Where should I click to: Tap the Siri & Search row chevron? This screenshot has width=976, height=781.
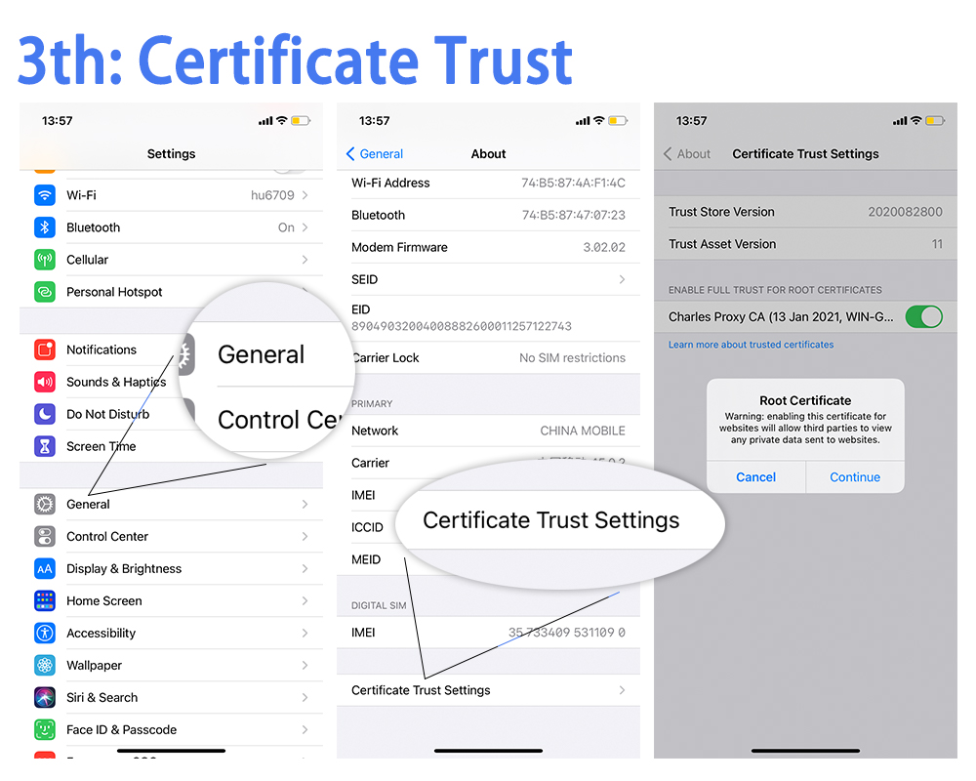point(305,698)
